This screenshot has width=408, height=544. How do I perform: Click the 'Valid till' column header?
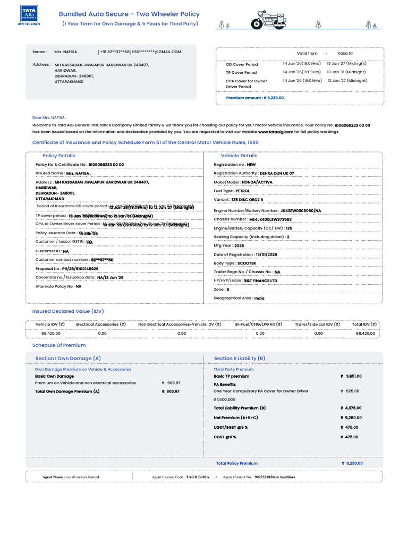(345, 54)
